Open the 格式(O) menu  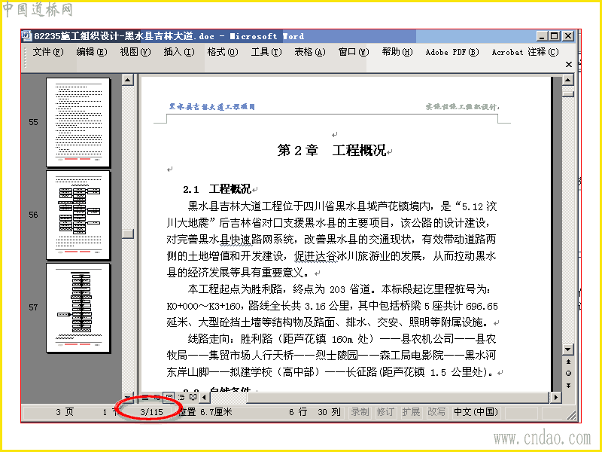(223, 52)
